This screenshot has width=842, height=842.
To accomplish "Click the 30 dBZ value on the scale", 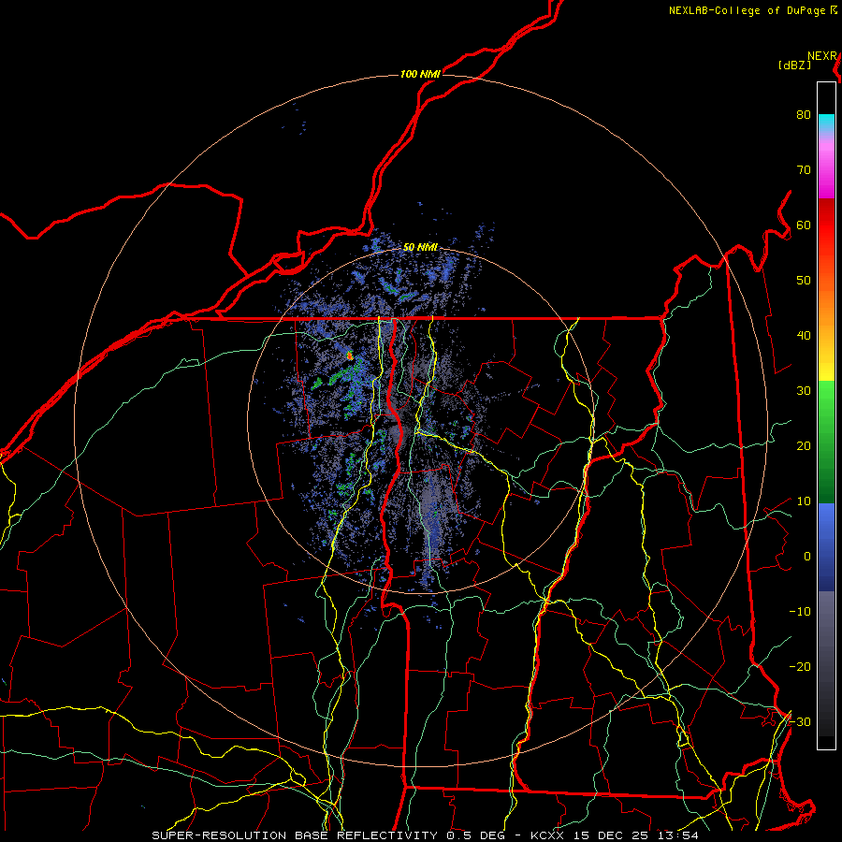I will coord(804,391).
